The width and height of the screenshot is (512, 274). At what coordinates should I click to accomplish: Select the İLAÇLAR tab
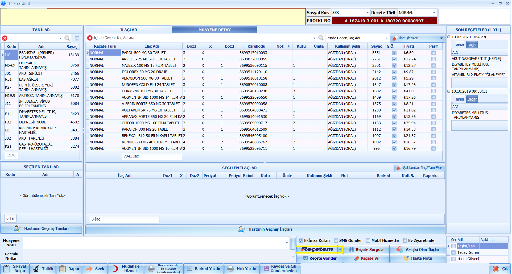point(129,30)
